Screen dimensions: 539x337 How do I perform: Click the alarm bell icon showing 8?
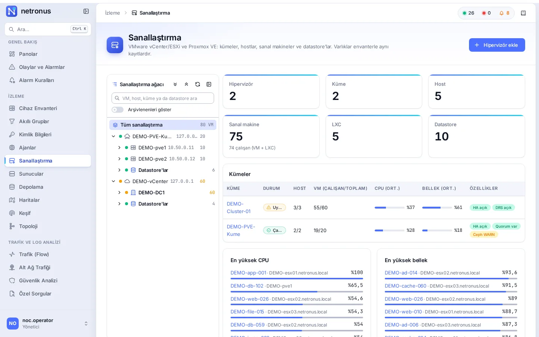point(504,13)
